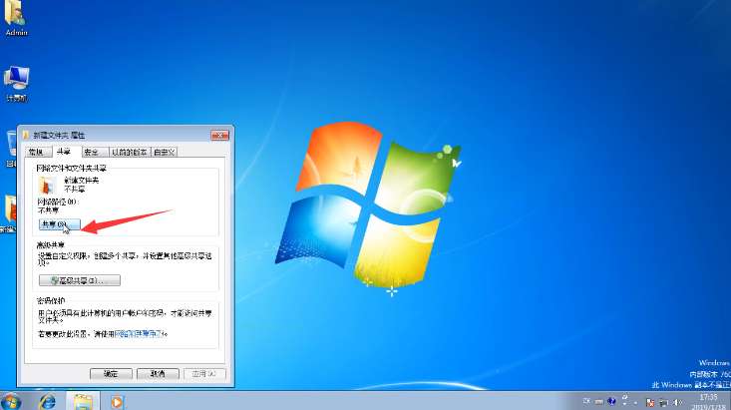
Task: Click the 确定 (OK) button
Action: pyautogui.click(x=111, y=374)
